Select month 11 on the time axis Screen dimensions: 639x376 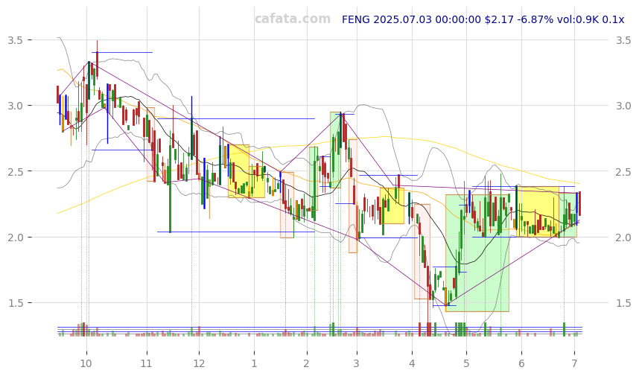click(146, 363)
